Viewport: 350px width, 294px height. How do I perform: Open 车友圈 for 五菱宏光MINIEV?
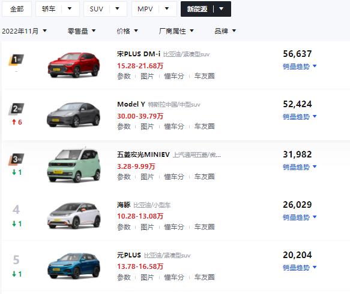pyautogui.click(x=205, y=177)
